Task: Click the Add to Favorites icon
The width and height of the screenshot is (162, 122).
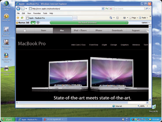Action: [22, 18]
